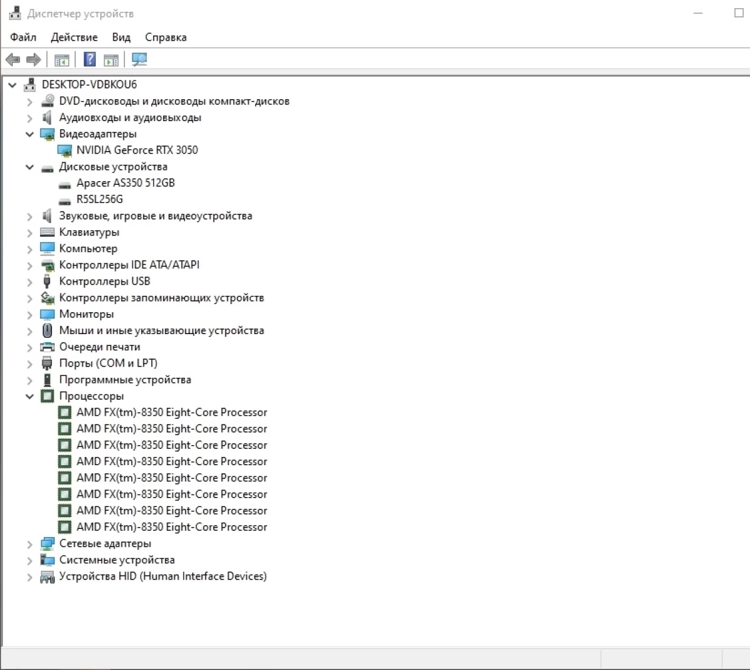Select Контроллеры USB label

(x=105, y=281)
